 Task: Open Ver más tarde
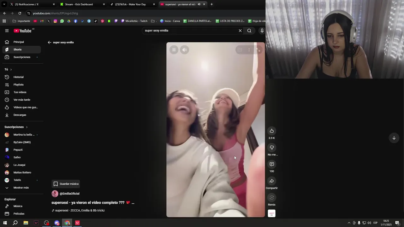21,100
